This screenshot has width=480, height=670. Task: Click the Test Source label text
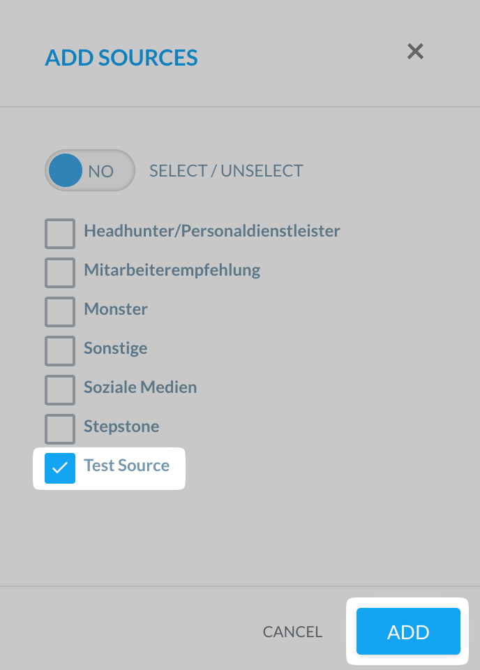[126, 466]
